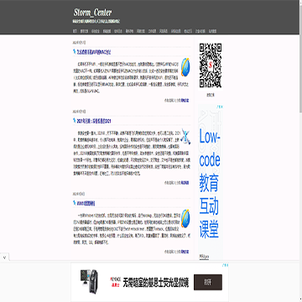Click the Internet Explorer icon in the first post
Image resolution: width=302 pixels, height=302 pixels.
pos(185,67)
